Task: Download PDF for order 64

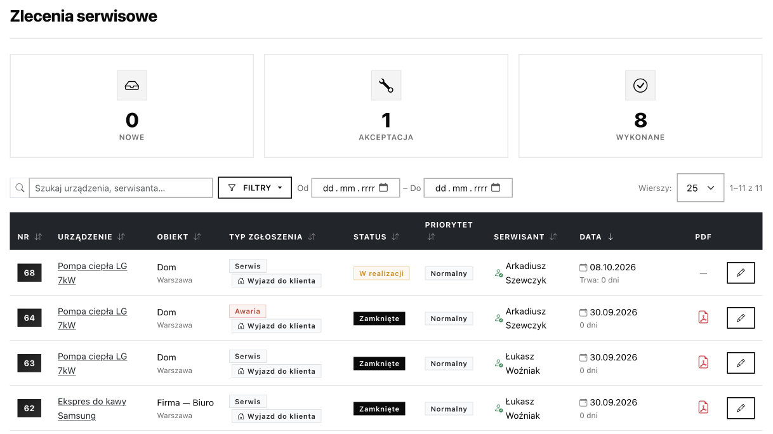Action: (x=703, y=317)
